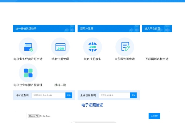Click 域名注册管理 label text

(60, 59)
